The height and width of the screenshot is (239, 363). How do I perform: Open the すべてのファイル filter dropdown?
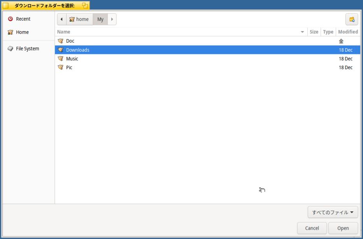333,212
